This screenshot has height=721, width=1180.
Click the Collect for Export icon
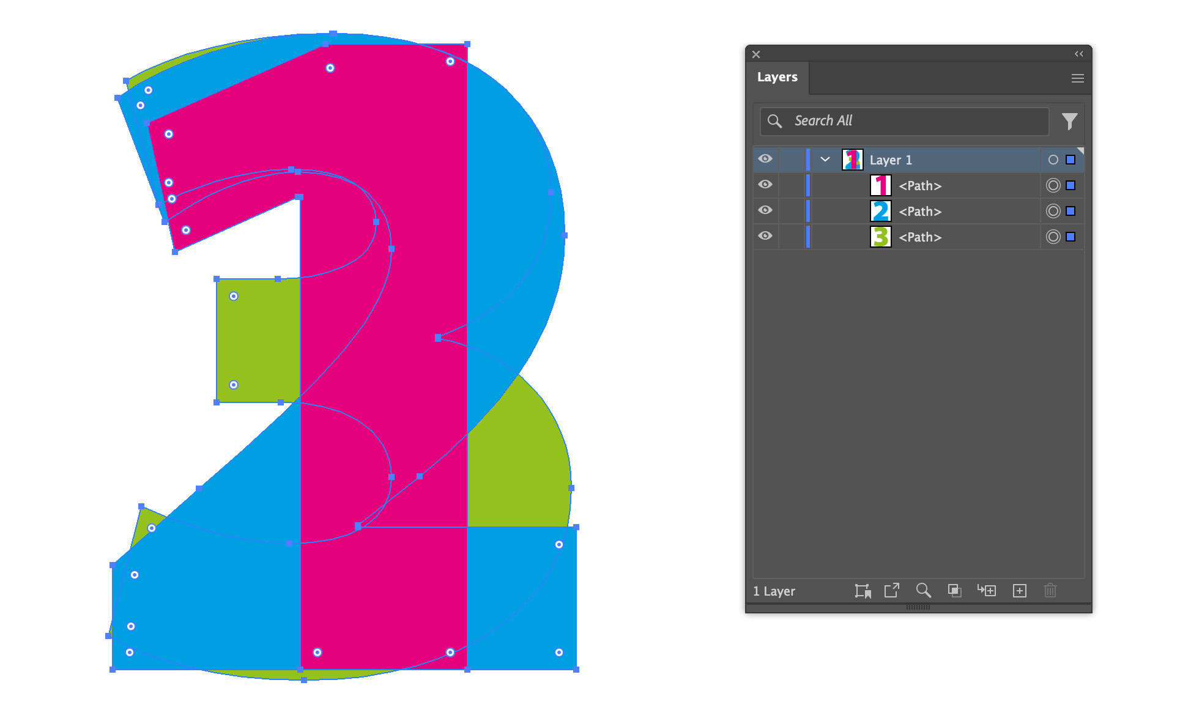(863, 591)
